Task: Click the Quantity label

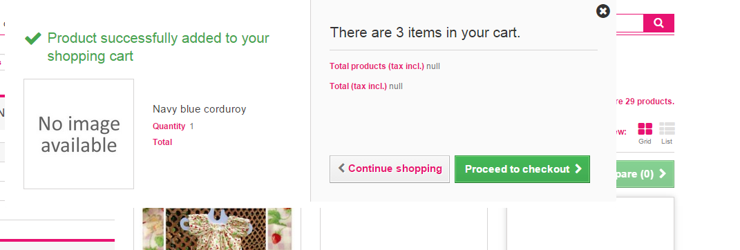Action: click(x=169, y=126)
